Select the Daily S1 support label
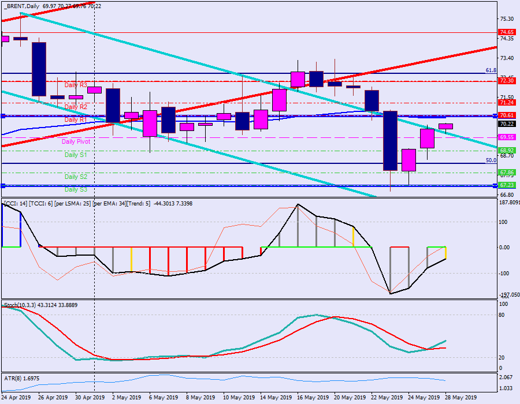Viewport: 520px width, 404px height. click(x=76, y=155)
